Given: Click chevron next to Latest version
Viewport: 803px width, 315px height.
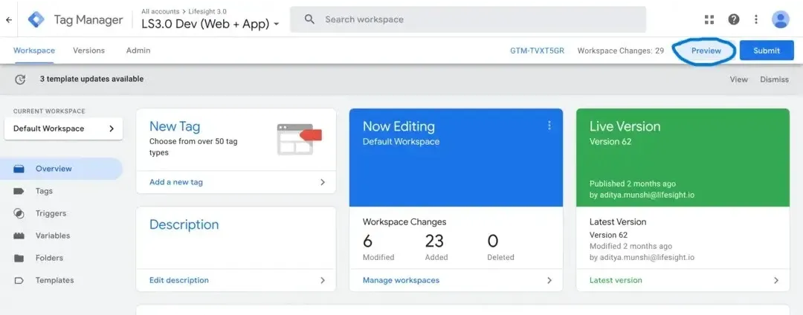Looking at the screenshot, I should click(776, 280).
